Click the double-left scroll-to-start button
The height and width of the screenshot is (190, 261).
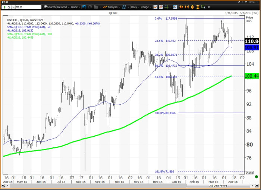point(3,186)
